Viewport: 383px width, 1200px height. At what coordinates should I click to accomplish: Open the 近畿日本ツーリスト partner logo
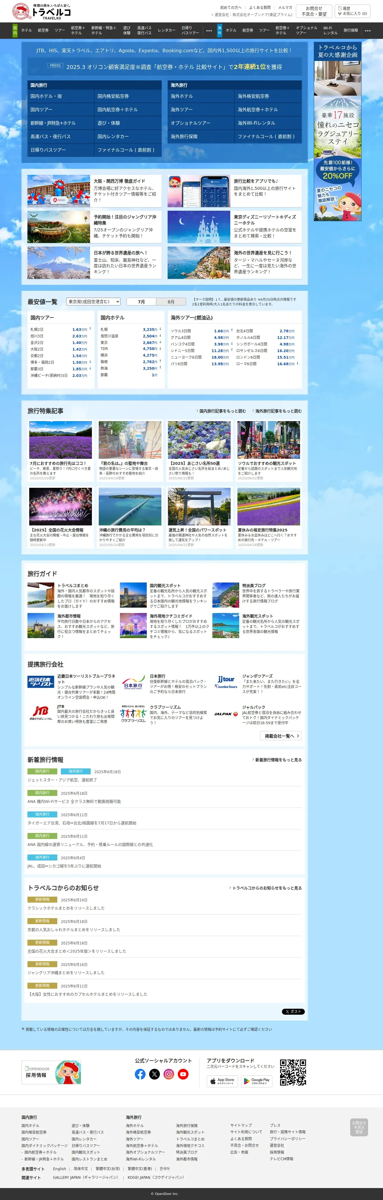(x=41, y=681)
